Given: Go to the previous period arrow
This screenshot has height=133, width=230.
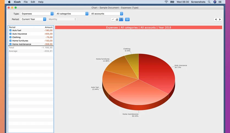Looking at the screenshot, I should pos(216,19).
